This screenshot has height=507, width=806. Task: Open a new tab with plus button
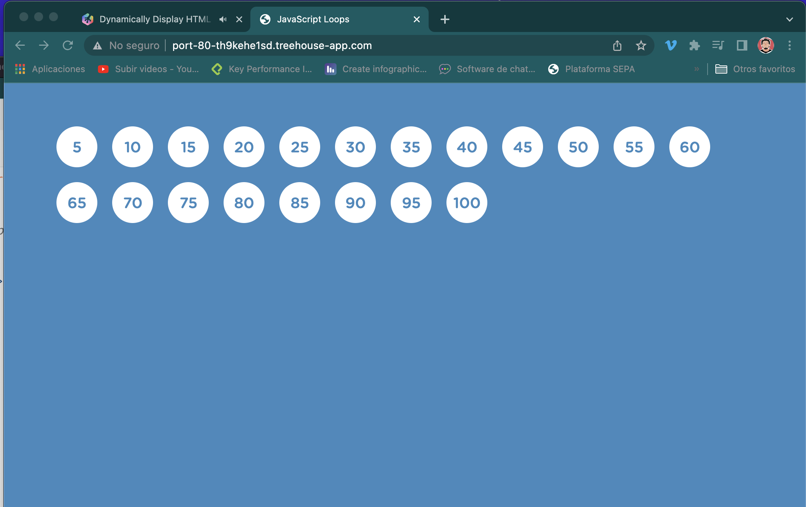[445, 19]
